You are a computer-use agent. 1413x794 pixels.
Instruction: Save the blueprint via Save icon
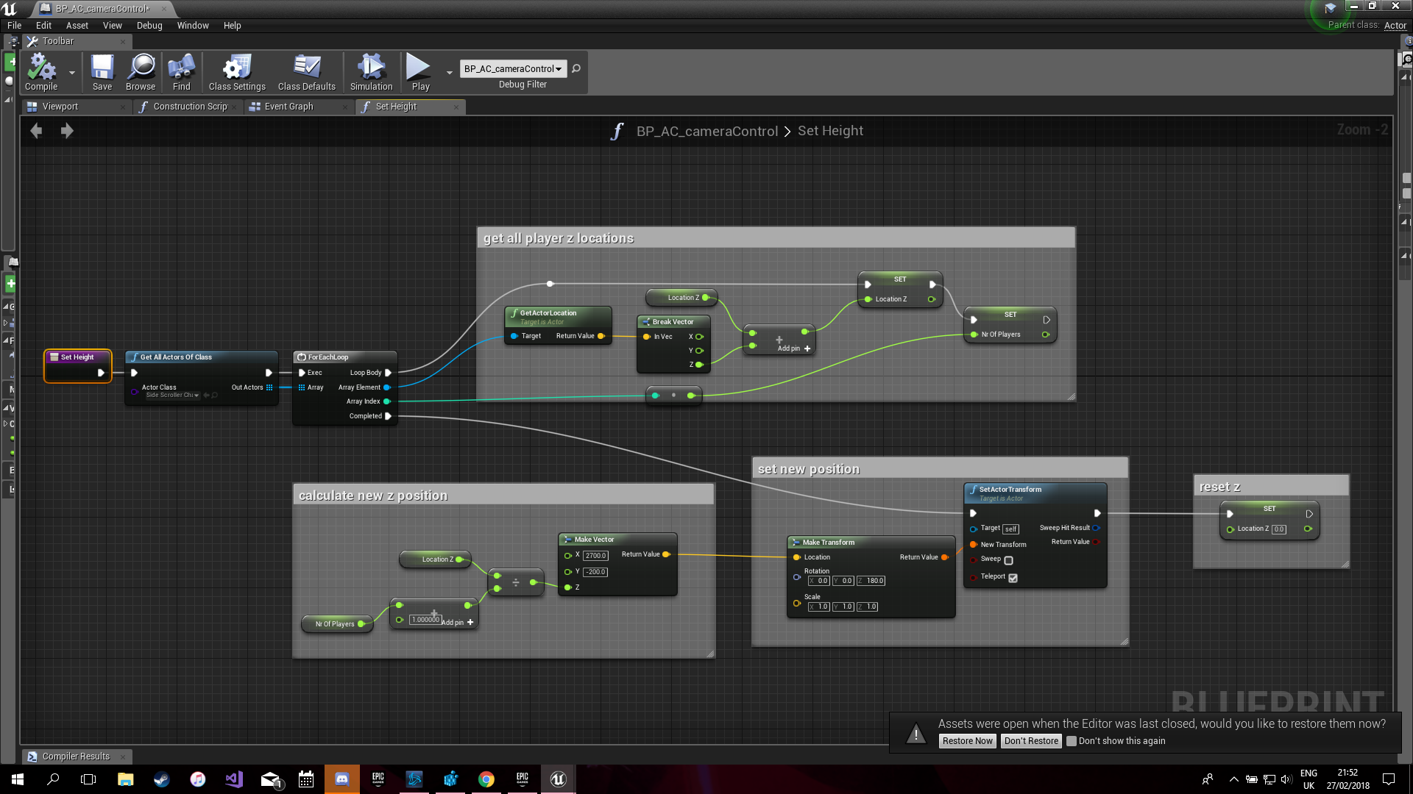click(x=102, y=72)
